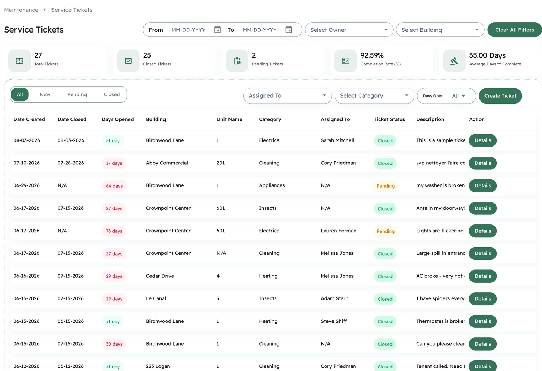Click the Steve Shiff assignee cell
542x371 pixels.
tap(334, 321)
